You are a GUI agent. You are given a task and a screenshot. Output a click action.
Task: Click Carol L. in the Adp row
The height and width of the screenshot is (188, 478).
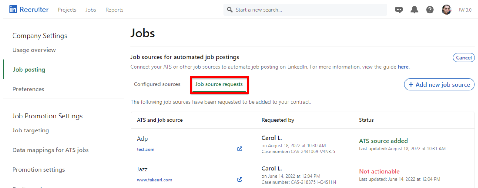coord(272,138)
